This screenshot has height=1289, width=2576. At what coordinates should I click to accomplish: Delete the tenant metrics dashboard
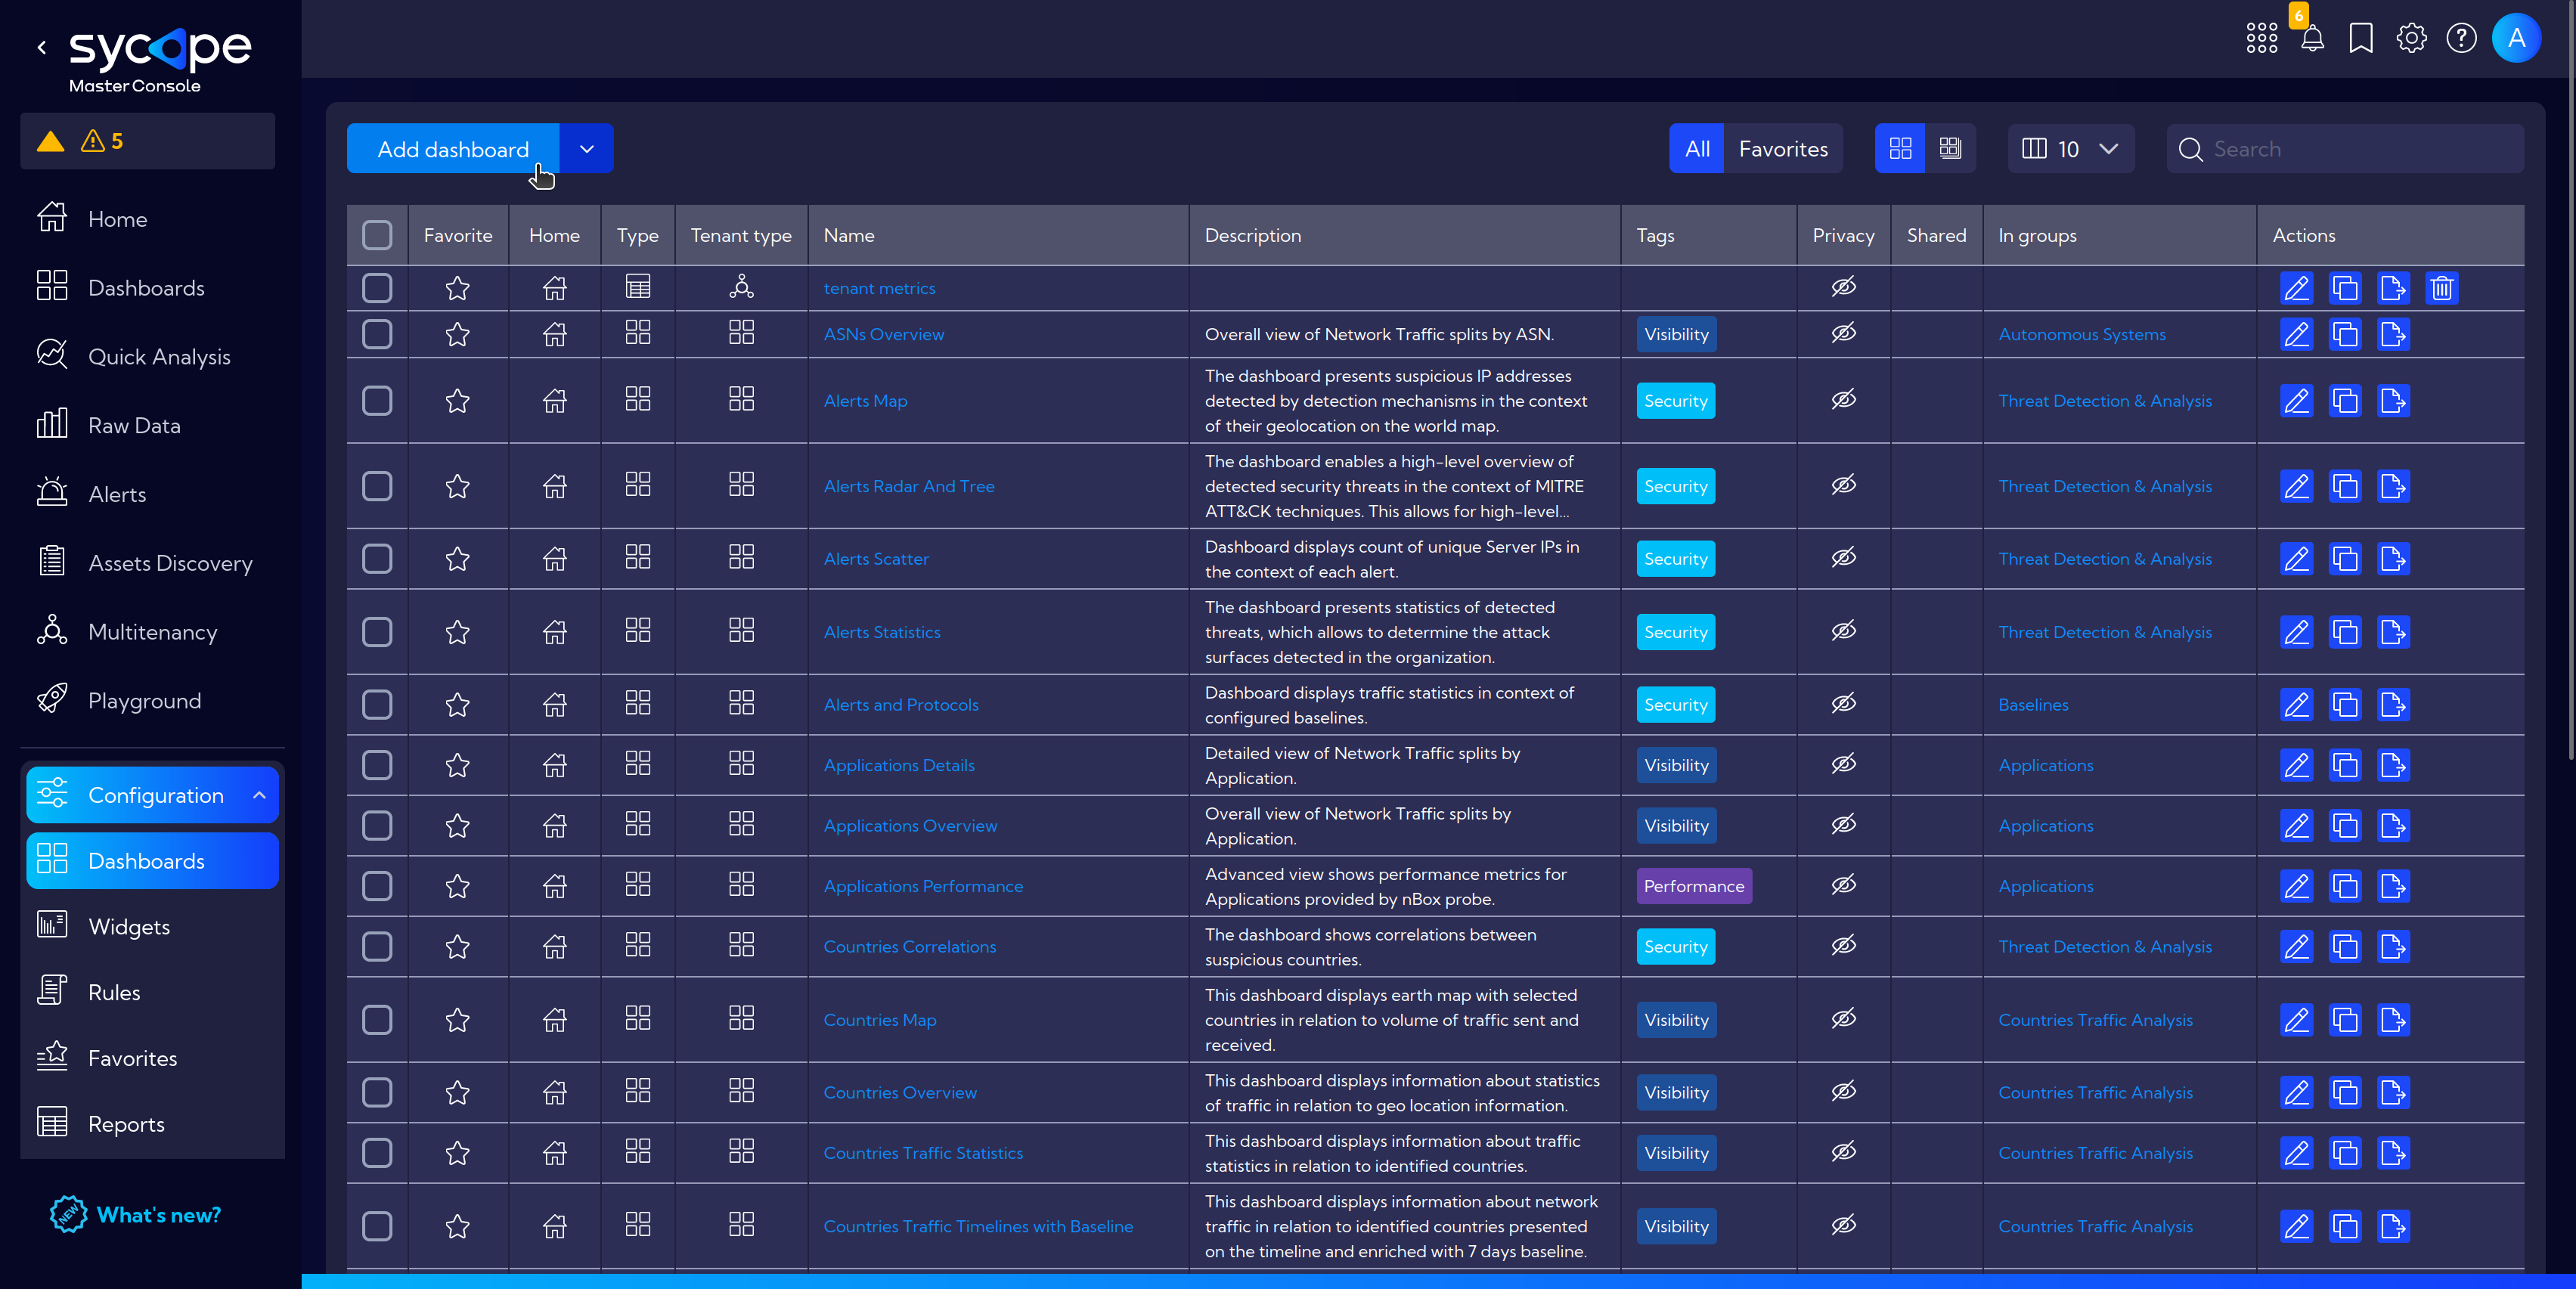pos(2441,288)
